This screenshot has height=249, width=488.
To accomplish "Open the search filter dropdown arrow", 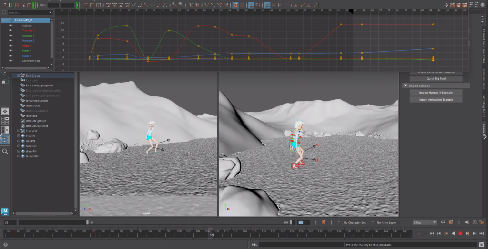I will click(x=51, y=13).
